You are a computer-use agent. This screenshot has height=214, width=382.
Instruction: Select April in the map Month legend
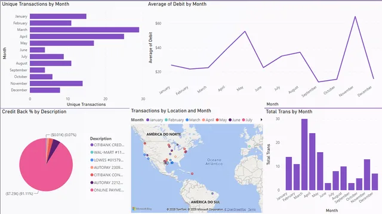click(x=208, y=120)
